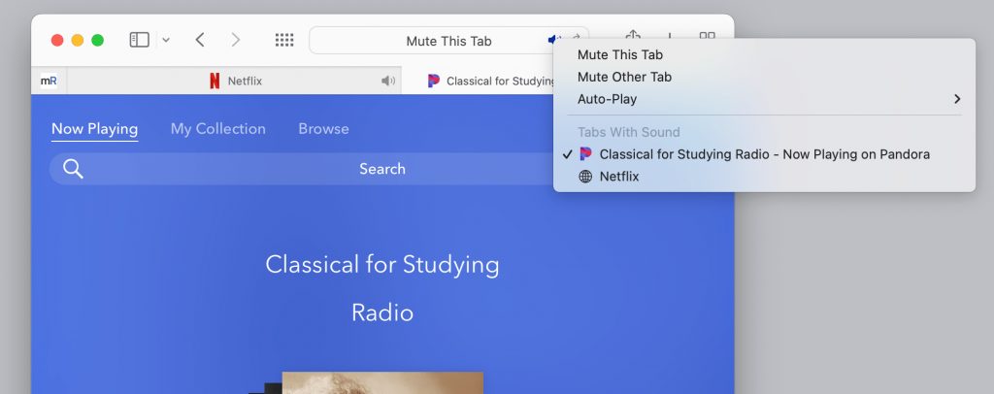Expand the Auto-Play submenu
The image size is (994, 394).
tap(764, 99)
